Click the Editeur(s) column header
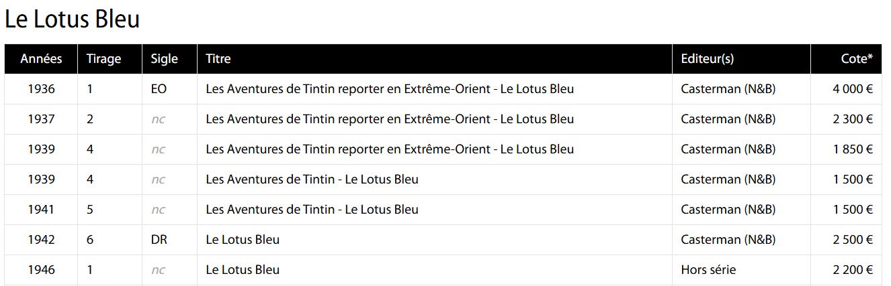Image resolution: width=891 pixels, height=286 pixels. (707, 59)
